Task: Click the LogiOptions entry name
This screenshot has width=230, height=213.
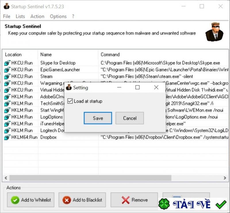Action: click(x=51, y=117)
